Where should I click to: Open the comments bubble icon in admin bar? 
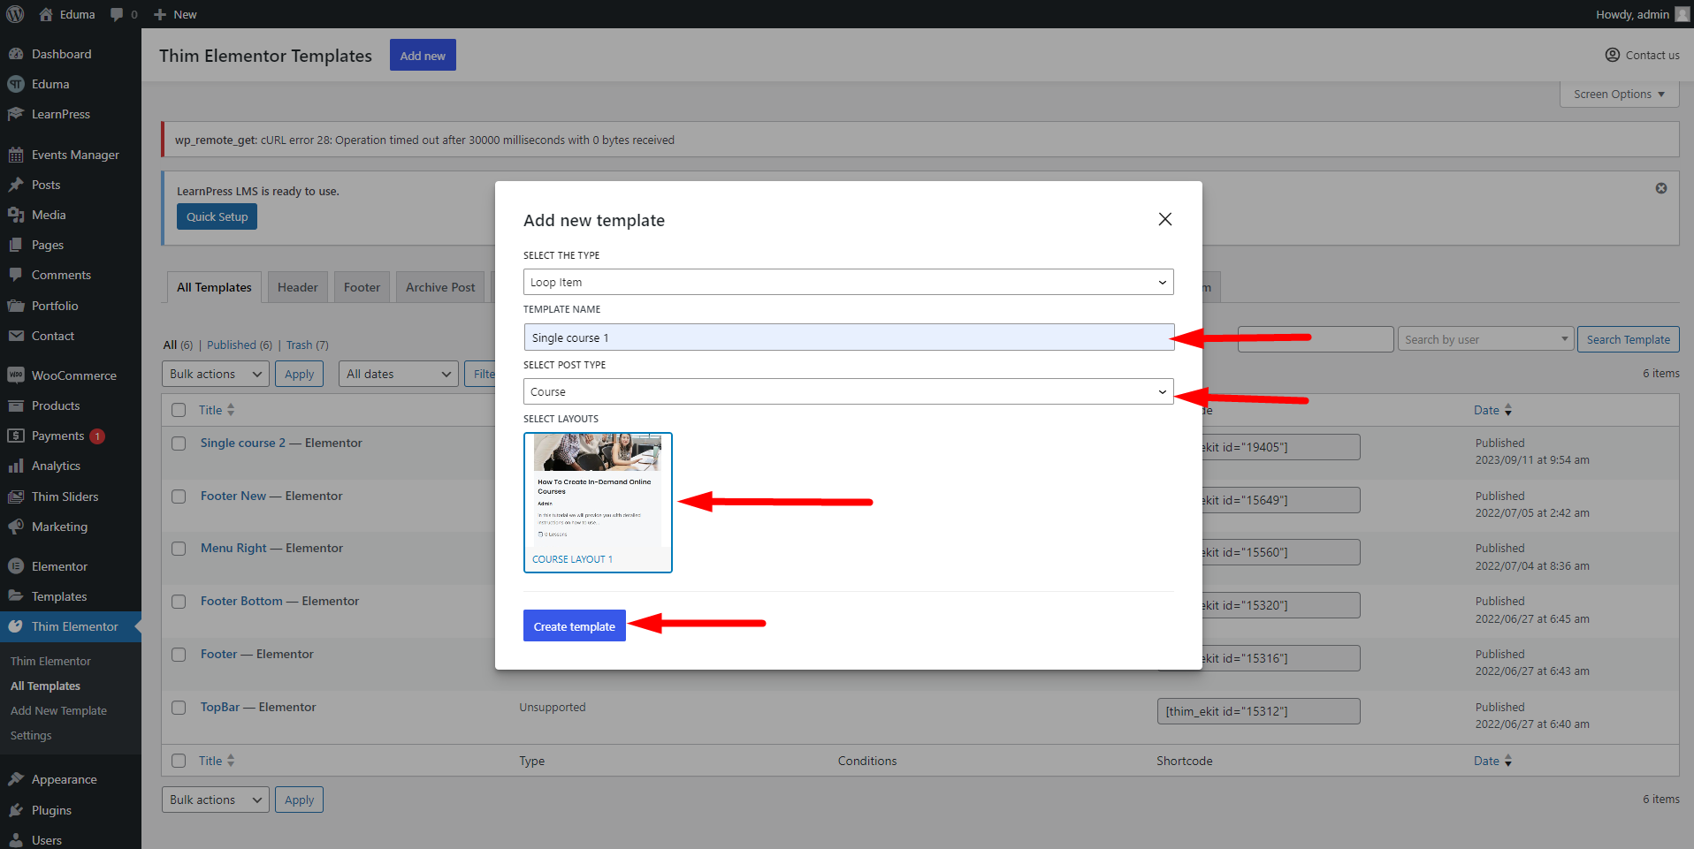coord(117,15)
